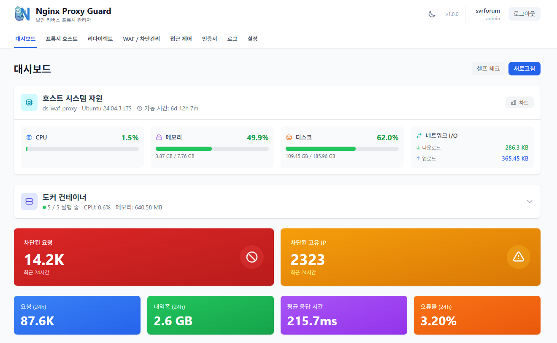
Task: Click the Docker container server icon
Action: pos(29,201)
